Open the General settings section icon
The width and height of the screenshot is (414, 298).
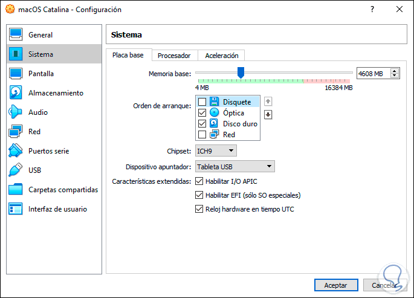[16, 35]
